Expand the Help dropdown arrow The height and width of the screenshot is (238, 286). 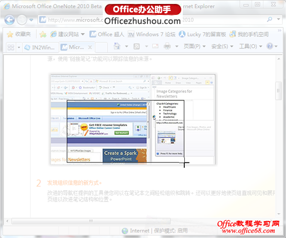pos(276,46)
